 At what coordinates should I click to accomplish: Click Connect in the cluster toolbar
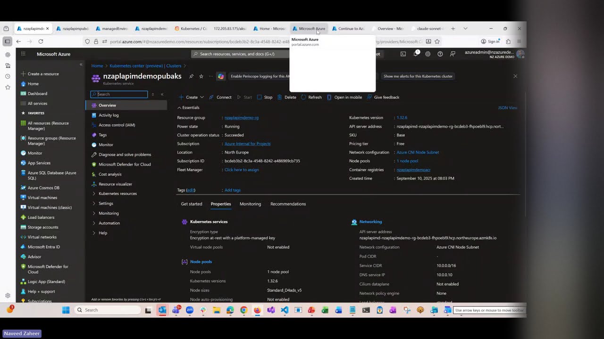tap(220, 97)
